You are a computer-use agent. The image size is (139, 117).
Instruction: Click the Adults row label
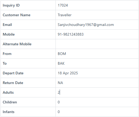pyautogui.click(x=8, y=92)
